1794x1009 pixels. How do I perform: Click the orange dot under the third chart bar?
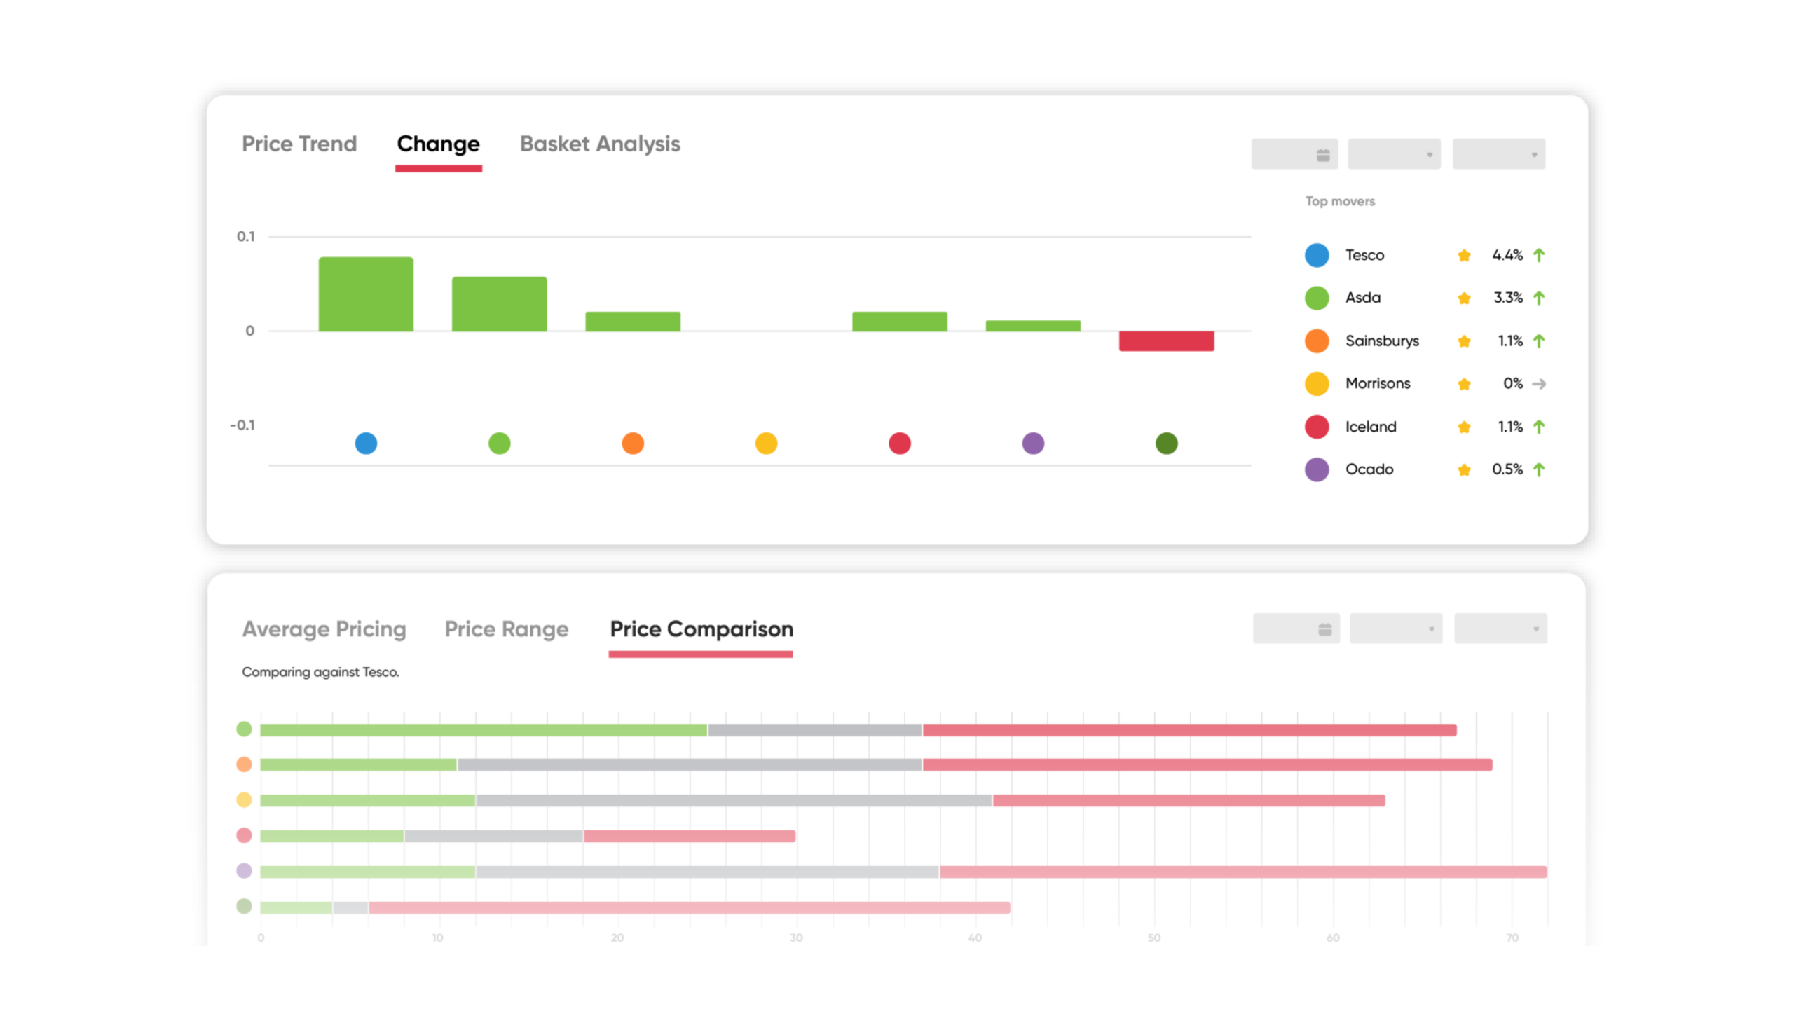tap(633, 444)
